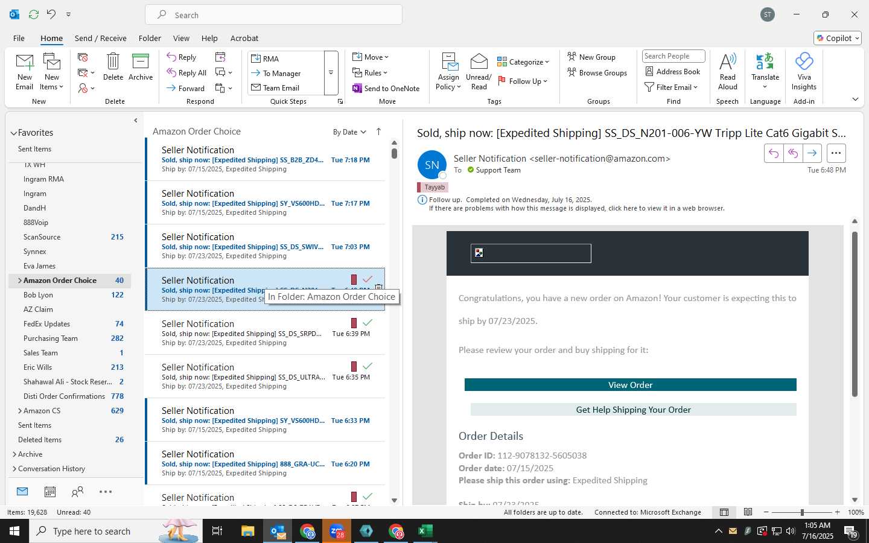
Task: Switch to the Folder tab
Action: 150,38
